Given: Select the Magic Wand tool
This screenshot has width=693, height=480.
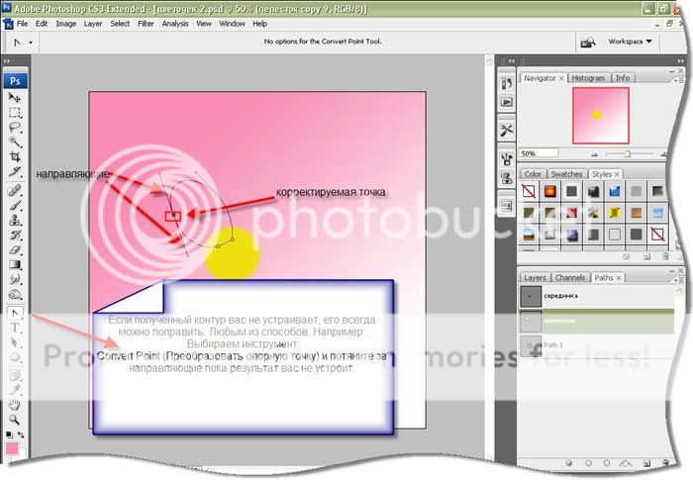Looking at the screenshot, I should (15, 143).
